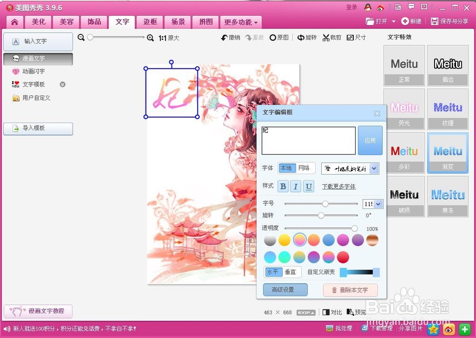
Task: Click the Weibo share icon in status bar
Action: coord(449,329)
